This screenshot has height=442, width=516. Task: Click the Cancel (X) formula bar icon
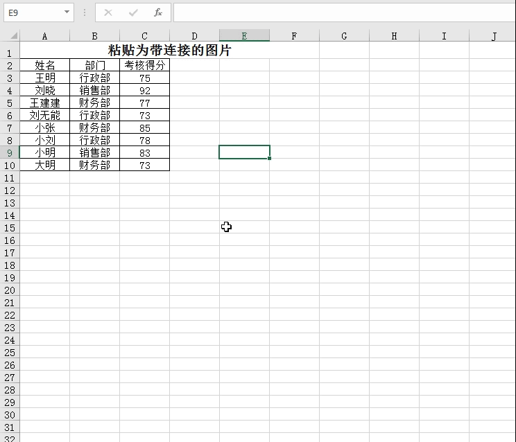(108, 12)
